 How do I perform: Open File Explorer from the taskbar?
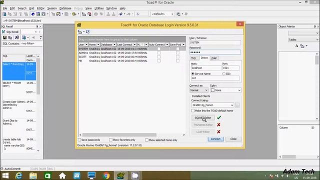click(33, 175)
